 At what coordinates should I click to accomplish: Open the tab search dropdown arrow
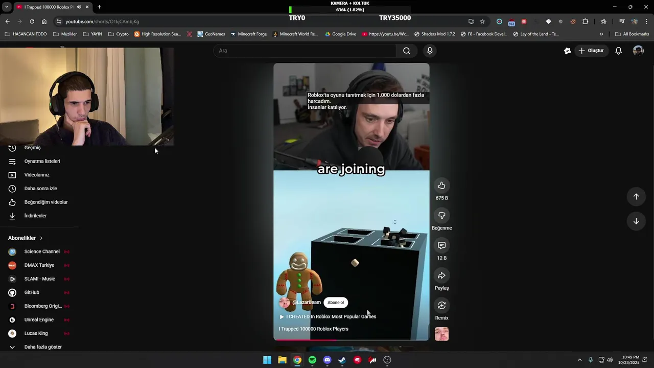[7, 7]
